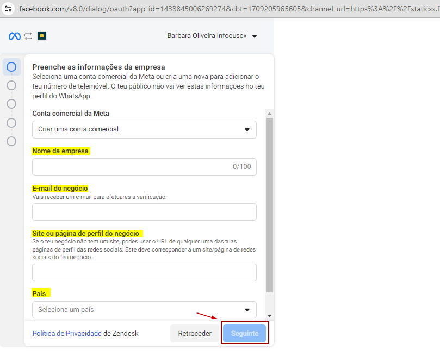Click the form scrollbar down arrow
The image size is (440, 351).
[269, 316]
